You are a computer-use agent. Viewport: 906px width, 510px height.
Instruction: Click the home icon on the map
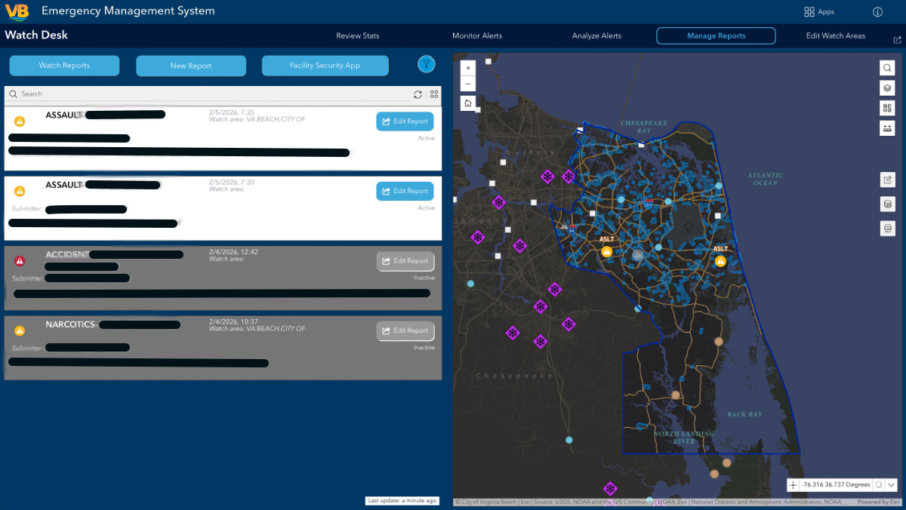coord(467,103)
